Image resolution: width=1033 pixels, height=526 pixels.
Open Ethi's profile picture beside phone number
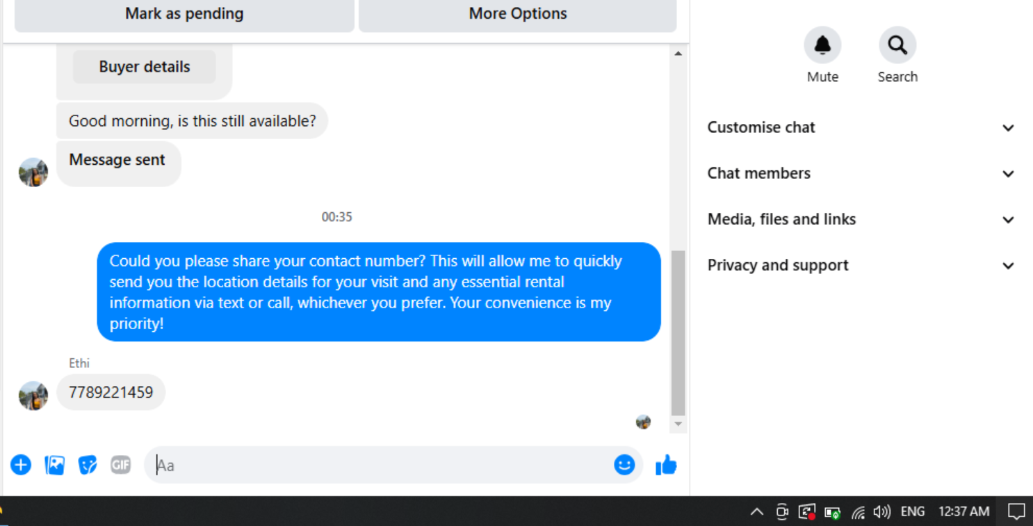33,396
